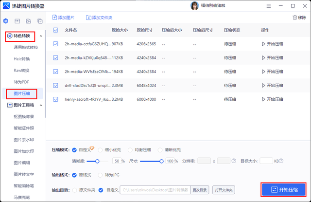Open the picture icon tab in sidebar

29,21
